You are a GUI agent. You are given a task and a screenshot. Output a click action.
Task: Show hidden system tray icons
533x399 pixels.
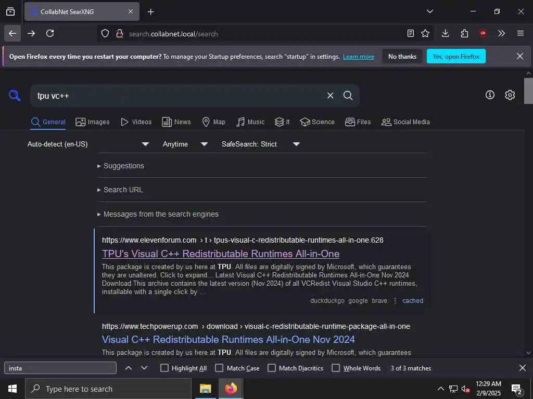click(x=440, y=389)
